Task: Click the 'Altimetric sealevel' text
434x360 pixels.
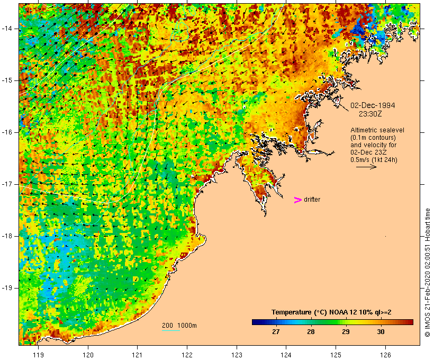Action: coord(377,130)
